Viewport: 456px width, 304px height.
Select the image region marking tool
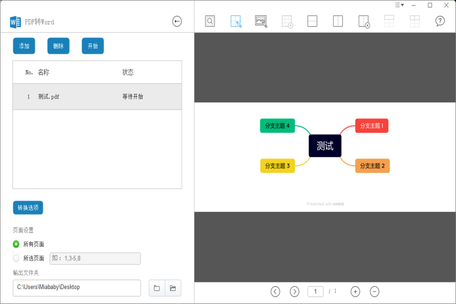(261, 21)
